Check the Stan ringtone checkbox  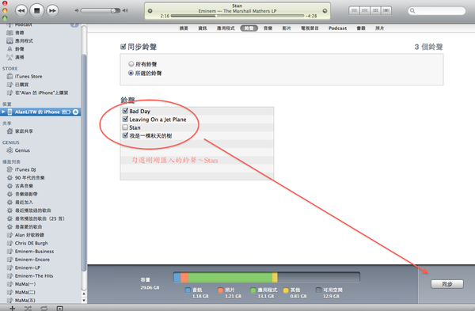coord(125,127)
